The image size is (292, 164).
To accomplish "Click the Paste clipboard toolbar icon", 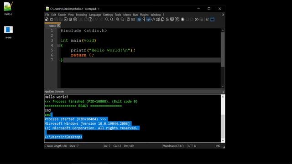I will pos(90,19).
